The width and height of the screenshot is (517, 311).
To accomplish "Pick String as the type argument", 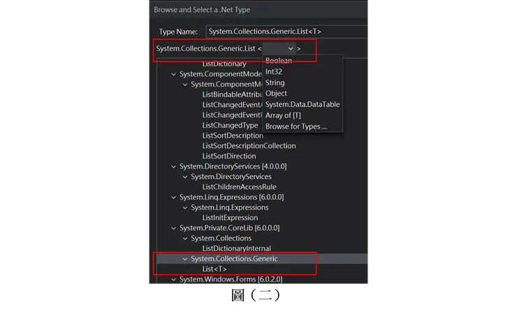I will point(275,82).
